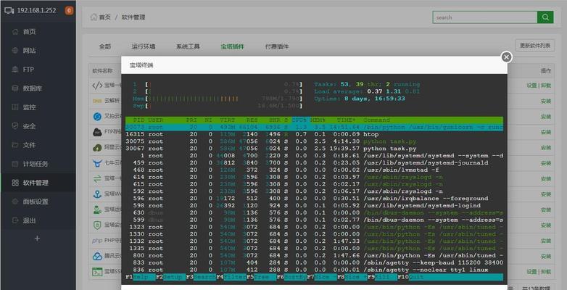Click the 七牛云 bull icon in software list

[97, 163]
